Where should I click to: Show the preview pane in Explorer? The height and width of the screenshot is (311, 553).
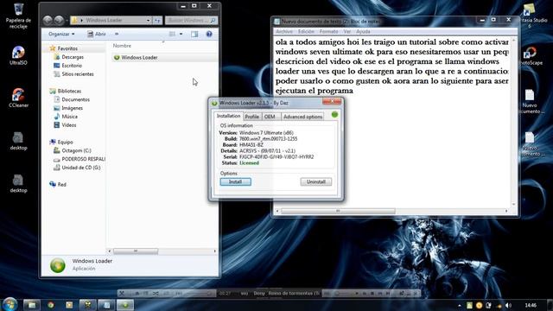[x=194, y=35]
